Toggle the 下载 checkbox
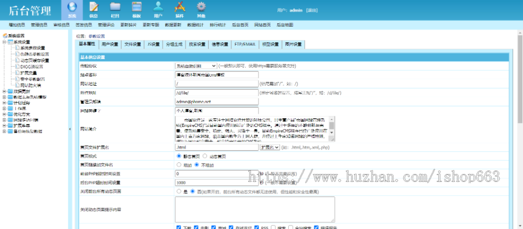The height and width of the screenshot is (229, 523). (179, 228)
